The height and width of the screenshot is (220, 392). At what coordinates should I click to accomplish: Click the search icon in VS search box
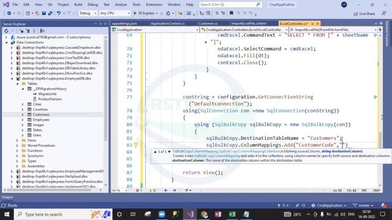(258, 4)
